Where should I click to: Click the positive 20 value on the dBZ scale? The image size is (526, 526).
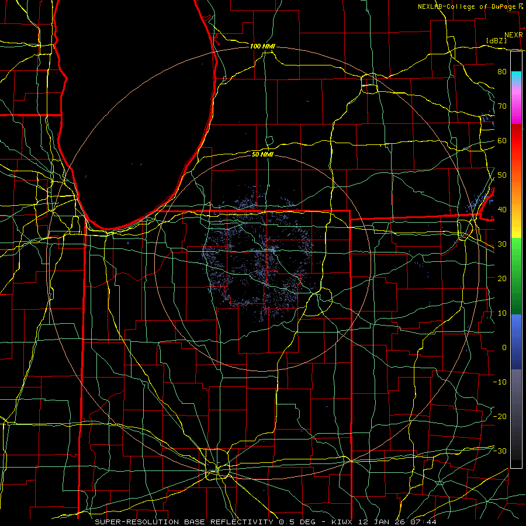[x=502, y=279]
